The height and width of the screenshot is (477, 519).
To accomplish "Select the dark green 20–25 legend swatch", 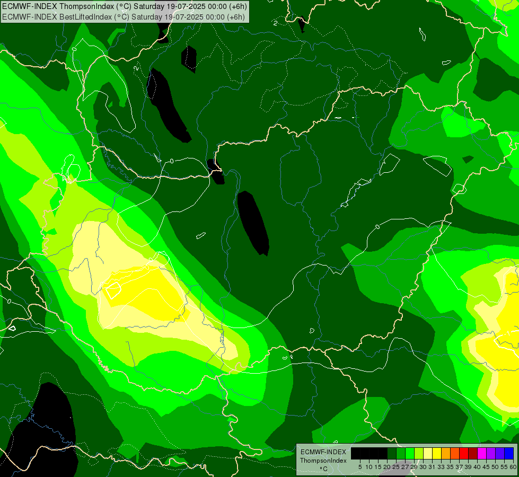I will 392,453.
